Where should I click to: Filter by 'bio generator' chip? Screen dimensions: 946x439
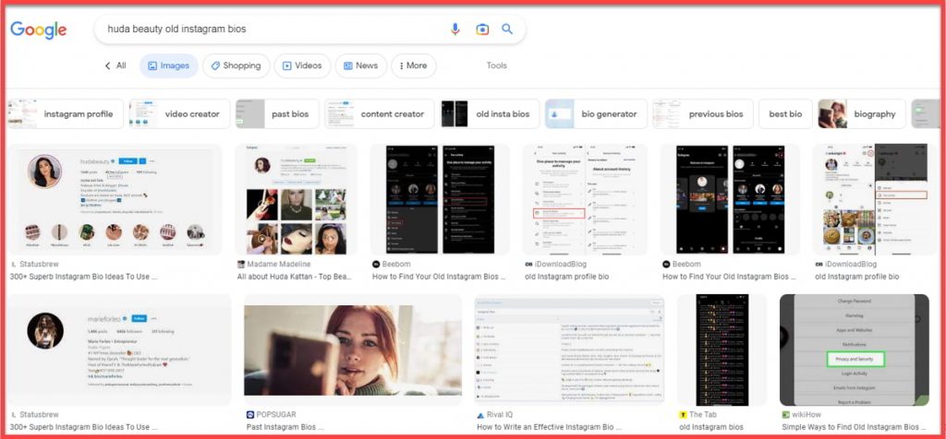[x=596, y=113]
